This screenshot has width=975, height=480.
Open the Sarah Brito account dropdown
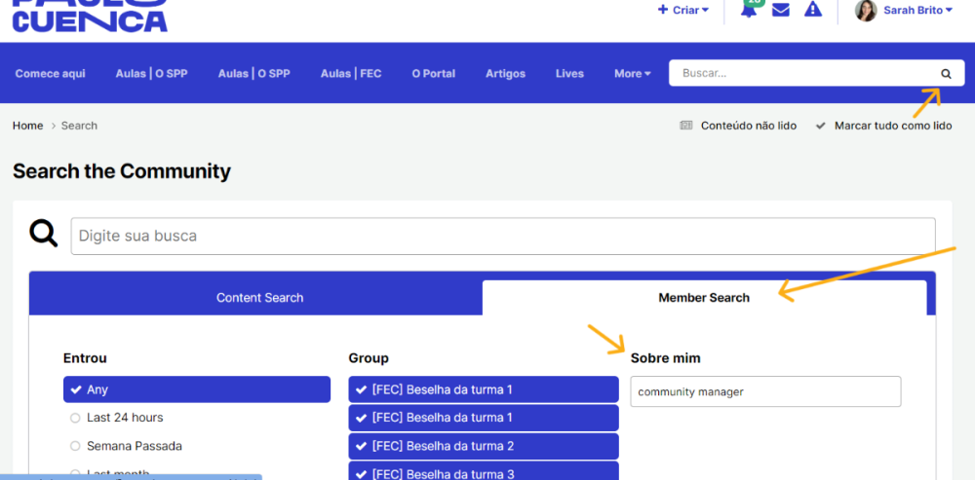pyautogui.click(x=916, y=11)
